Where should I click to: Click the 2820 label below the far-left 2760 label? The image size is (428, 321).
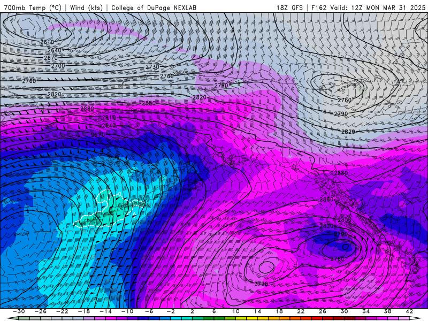click(x=55, y=94)
